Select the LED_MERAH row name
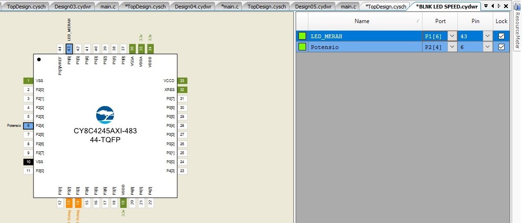This screenshot has width=522, height=223. (365, 36)
